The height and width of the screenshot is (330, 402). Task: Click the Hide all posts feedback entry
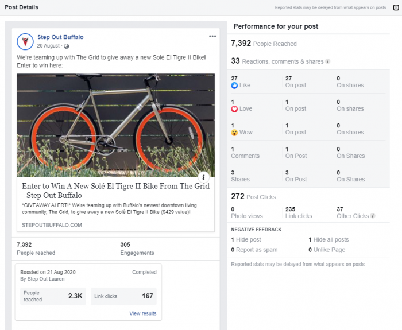328,239
